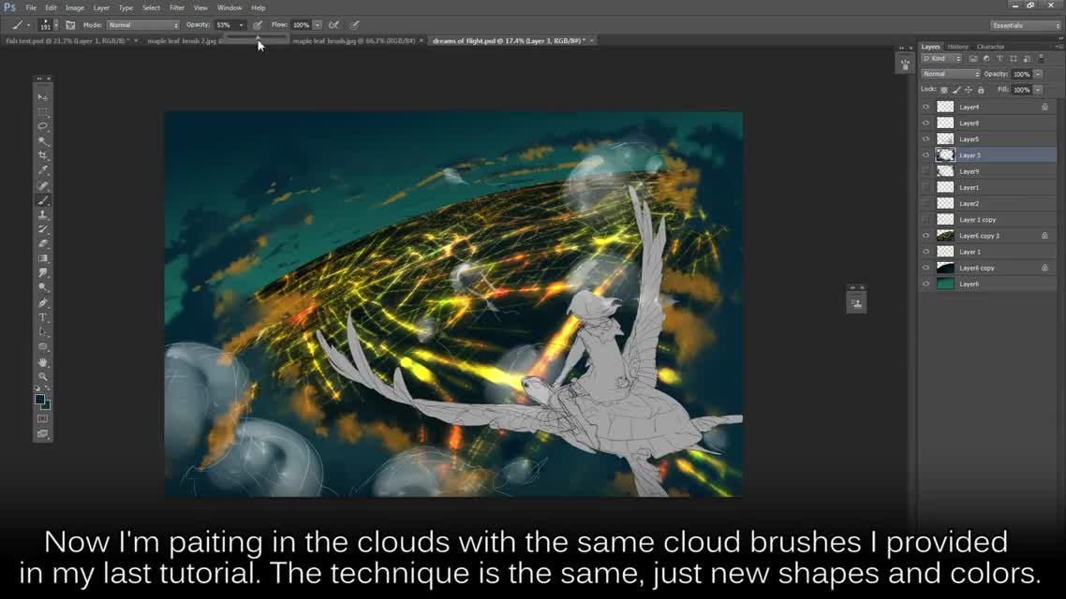The image size is (1066, 599).
Task: Enable airbrush mode icon
Action: (333, 25)
